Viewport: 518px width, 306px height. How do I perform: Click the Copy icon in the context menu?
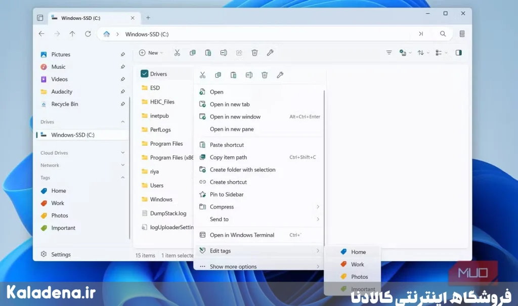click(218, 75)
